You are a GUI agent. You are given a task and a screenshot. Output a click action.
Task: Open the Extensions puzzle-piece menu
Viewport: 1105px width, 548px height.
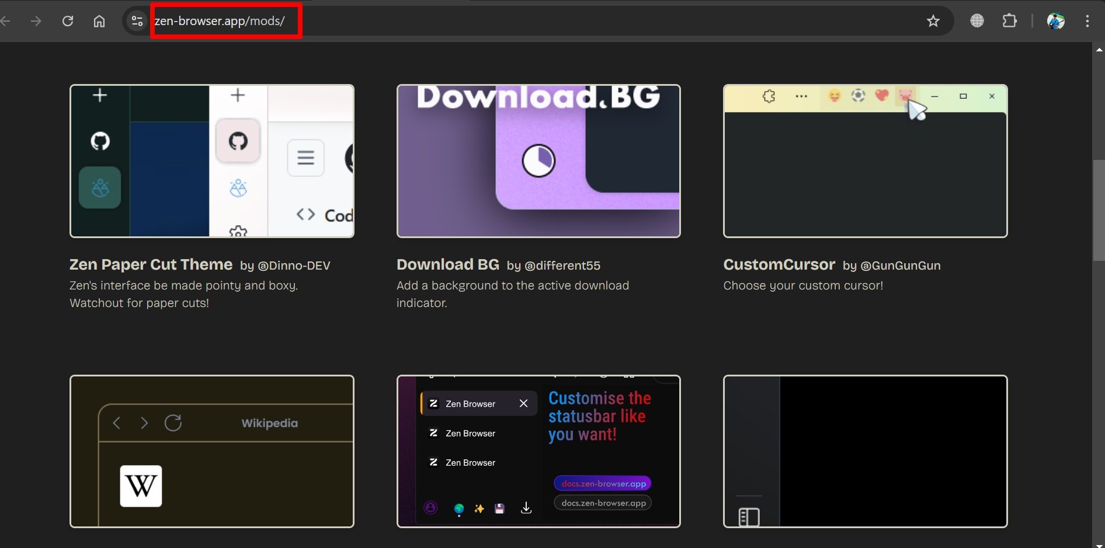(1009, 21)
